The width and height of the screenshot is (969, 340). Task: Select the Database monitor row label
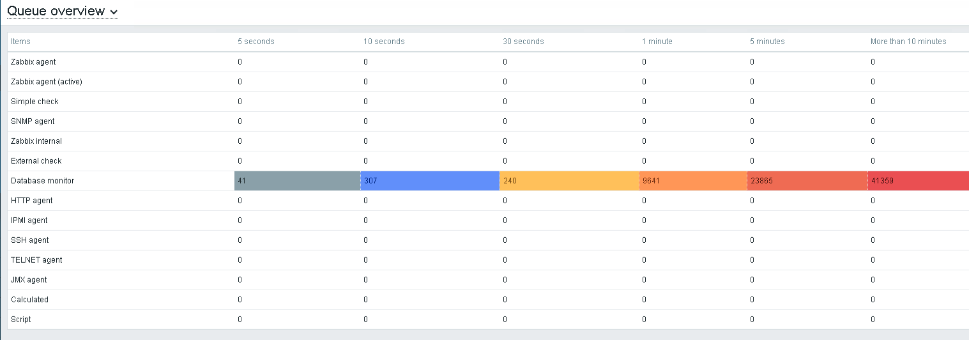pos(42,181)
